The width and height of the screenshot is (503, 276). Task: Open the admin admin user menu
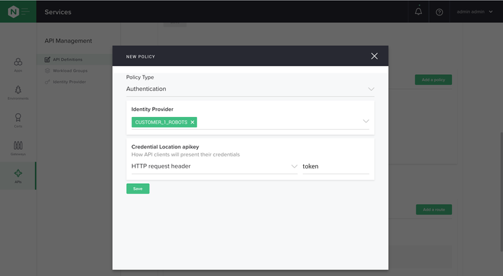[474, 12]
